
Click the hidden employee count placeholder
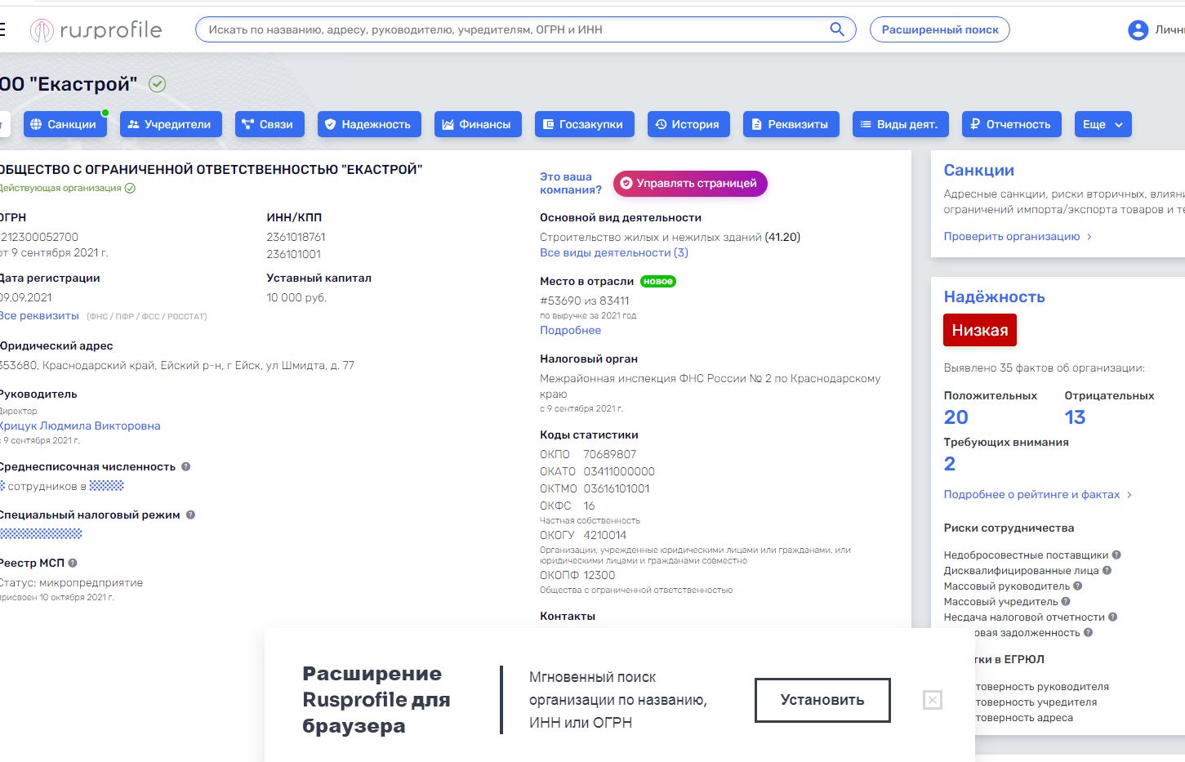point(2,486)
